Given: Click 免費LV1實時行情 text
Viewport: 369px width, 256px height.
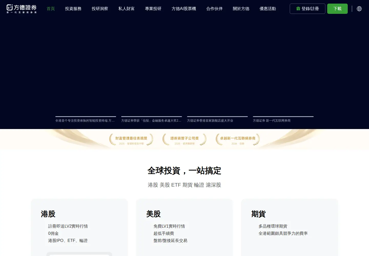Looking at the screenshot, I should [x=169, y=226].
